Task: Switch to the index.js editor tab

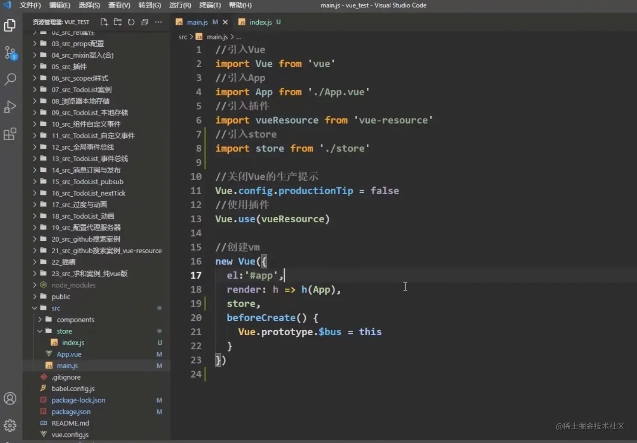Action: [x=261, y=22]
